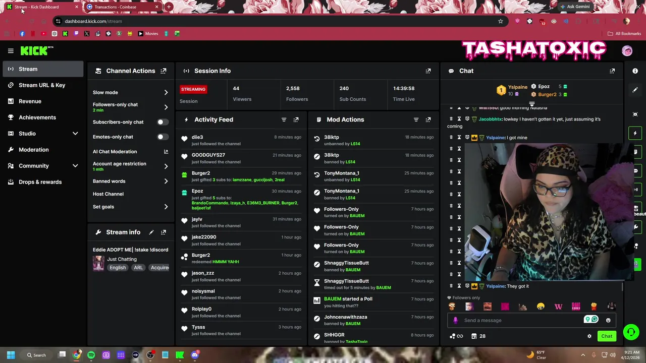Switch to Transactions - Coinbase browser tab

(121, 7)
